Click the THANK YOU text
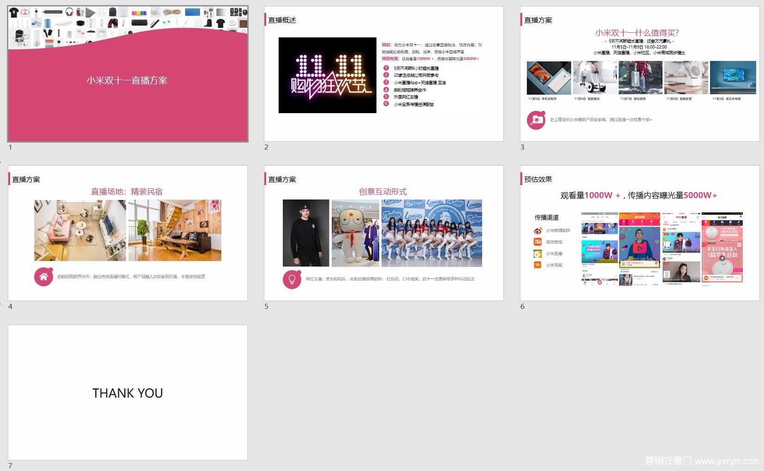 [128, 393]
